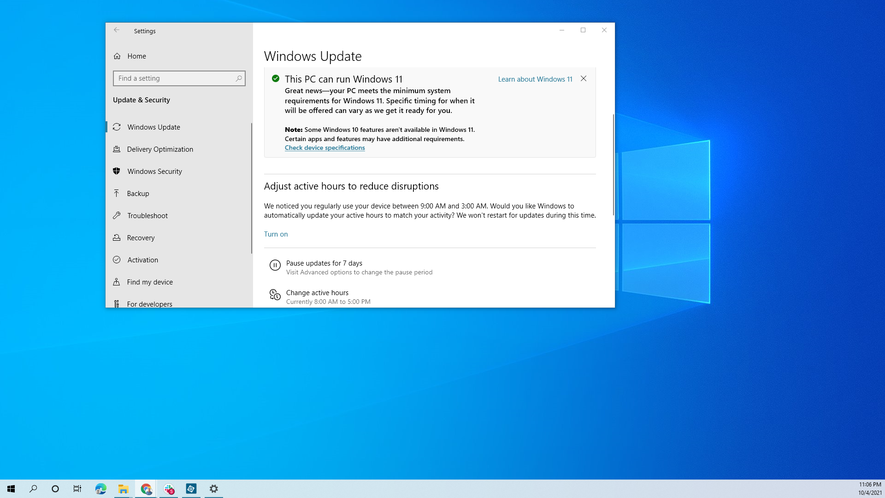The width and height of the screenshot is (885, 498).
Task: Open Update & Security settings section
Action: (x=141, y=99)
